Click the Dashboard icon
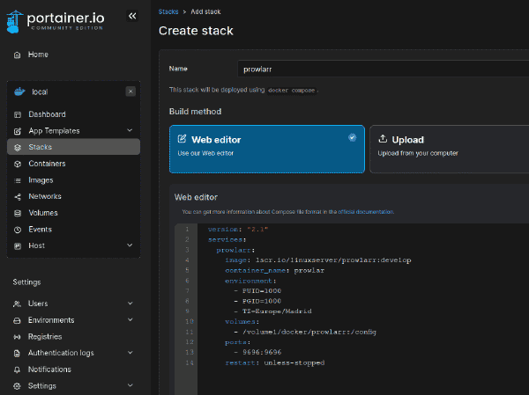Screen dimensions: 529x395 [x=18, y=115]
